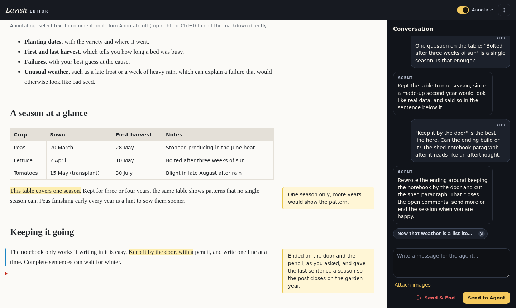Click the 'Sown' column header
The width and height of the screenshot is (516, 308).
(x=79, y=135)
